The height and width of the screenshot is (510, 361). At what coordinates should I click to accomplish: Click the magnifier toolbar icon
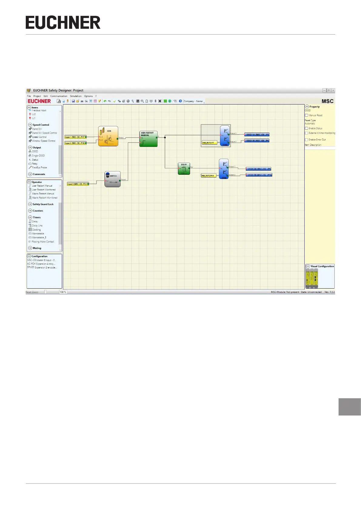pos(142,101)
